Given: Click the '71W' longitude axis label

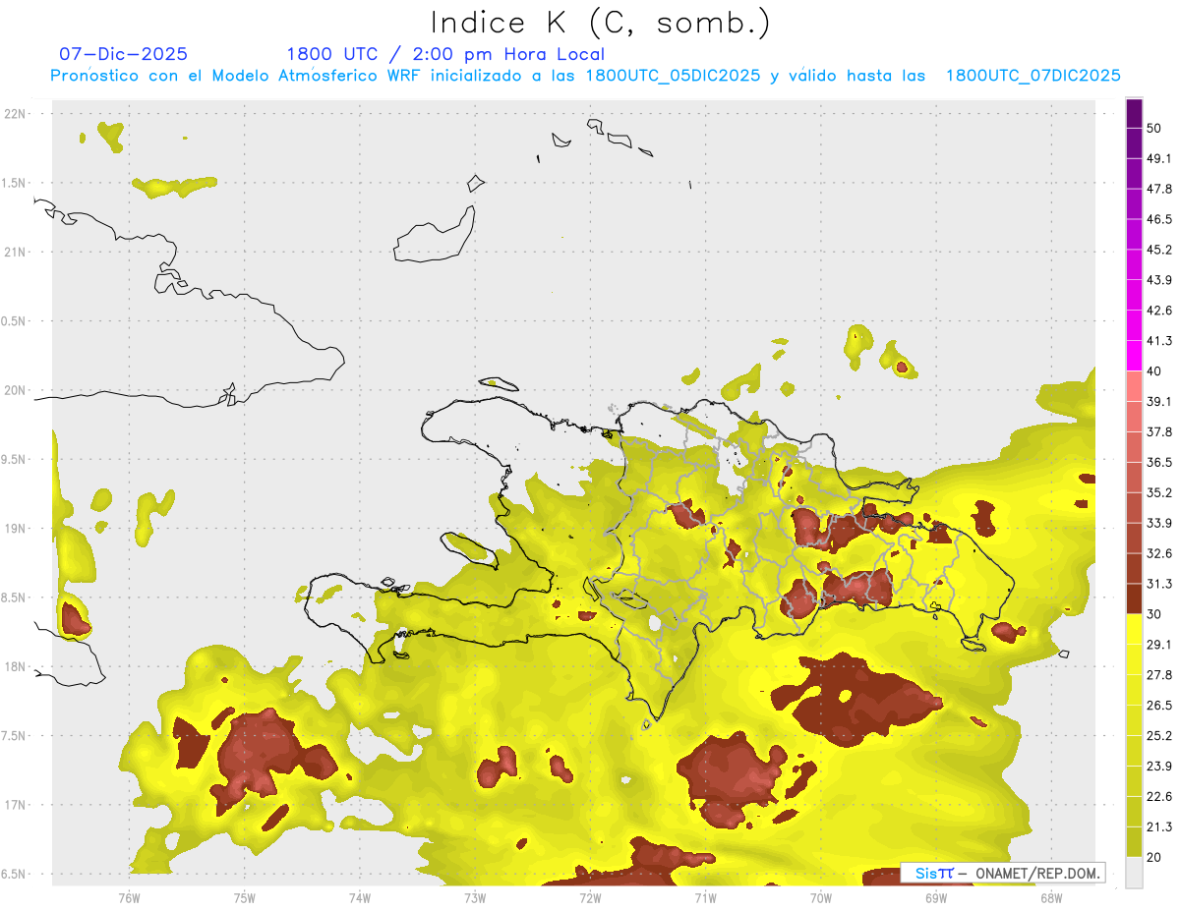Looking at the screenshot, I should coord(705,898).
